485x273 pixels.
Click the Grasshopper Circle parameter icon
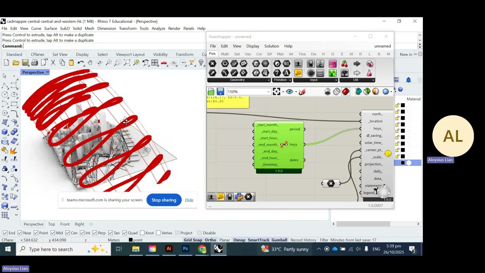[225, 64]
